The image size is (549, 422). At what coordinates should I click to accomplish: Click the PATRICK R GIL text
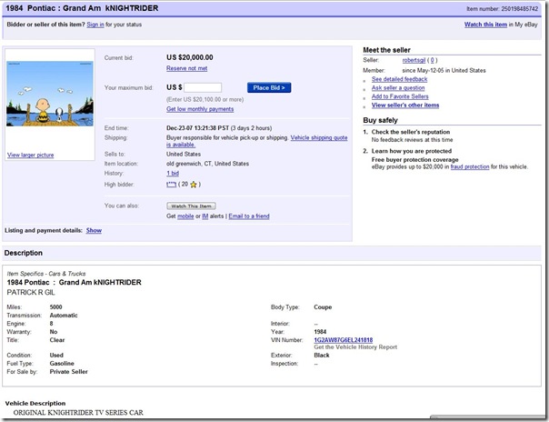coord(31,293)
